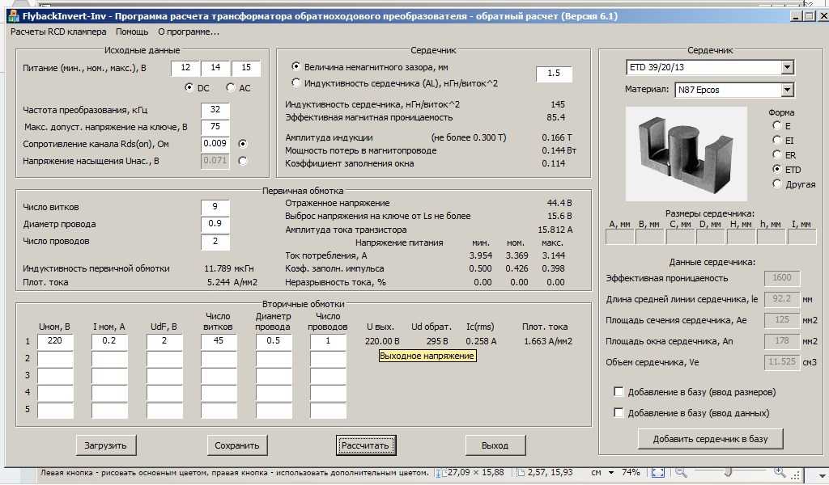Click primary wire diameter field (0.9)
The width and height of the screenshot is (829, 485).
click(215, 224)
